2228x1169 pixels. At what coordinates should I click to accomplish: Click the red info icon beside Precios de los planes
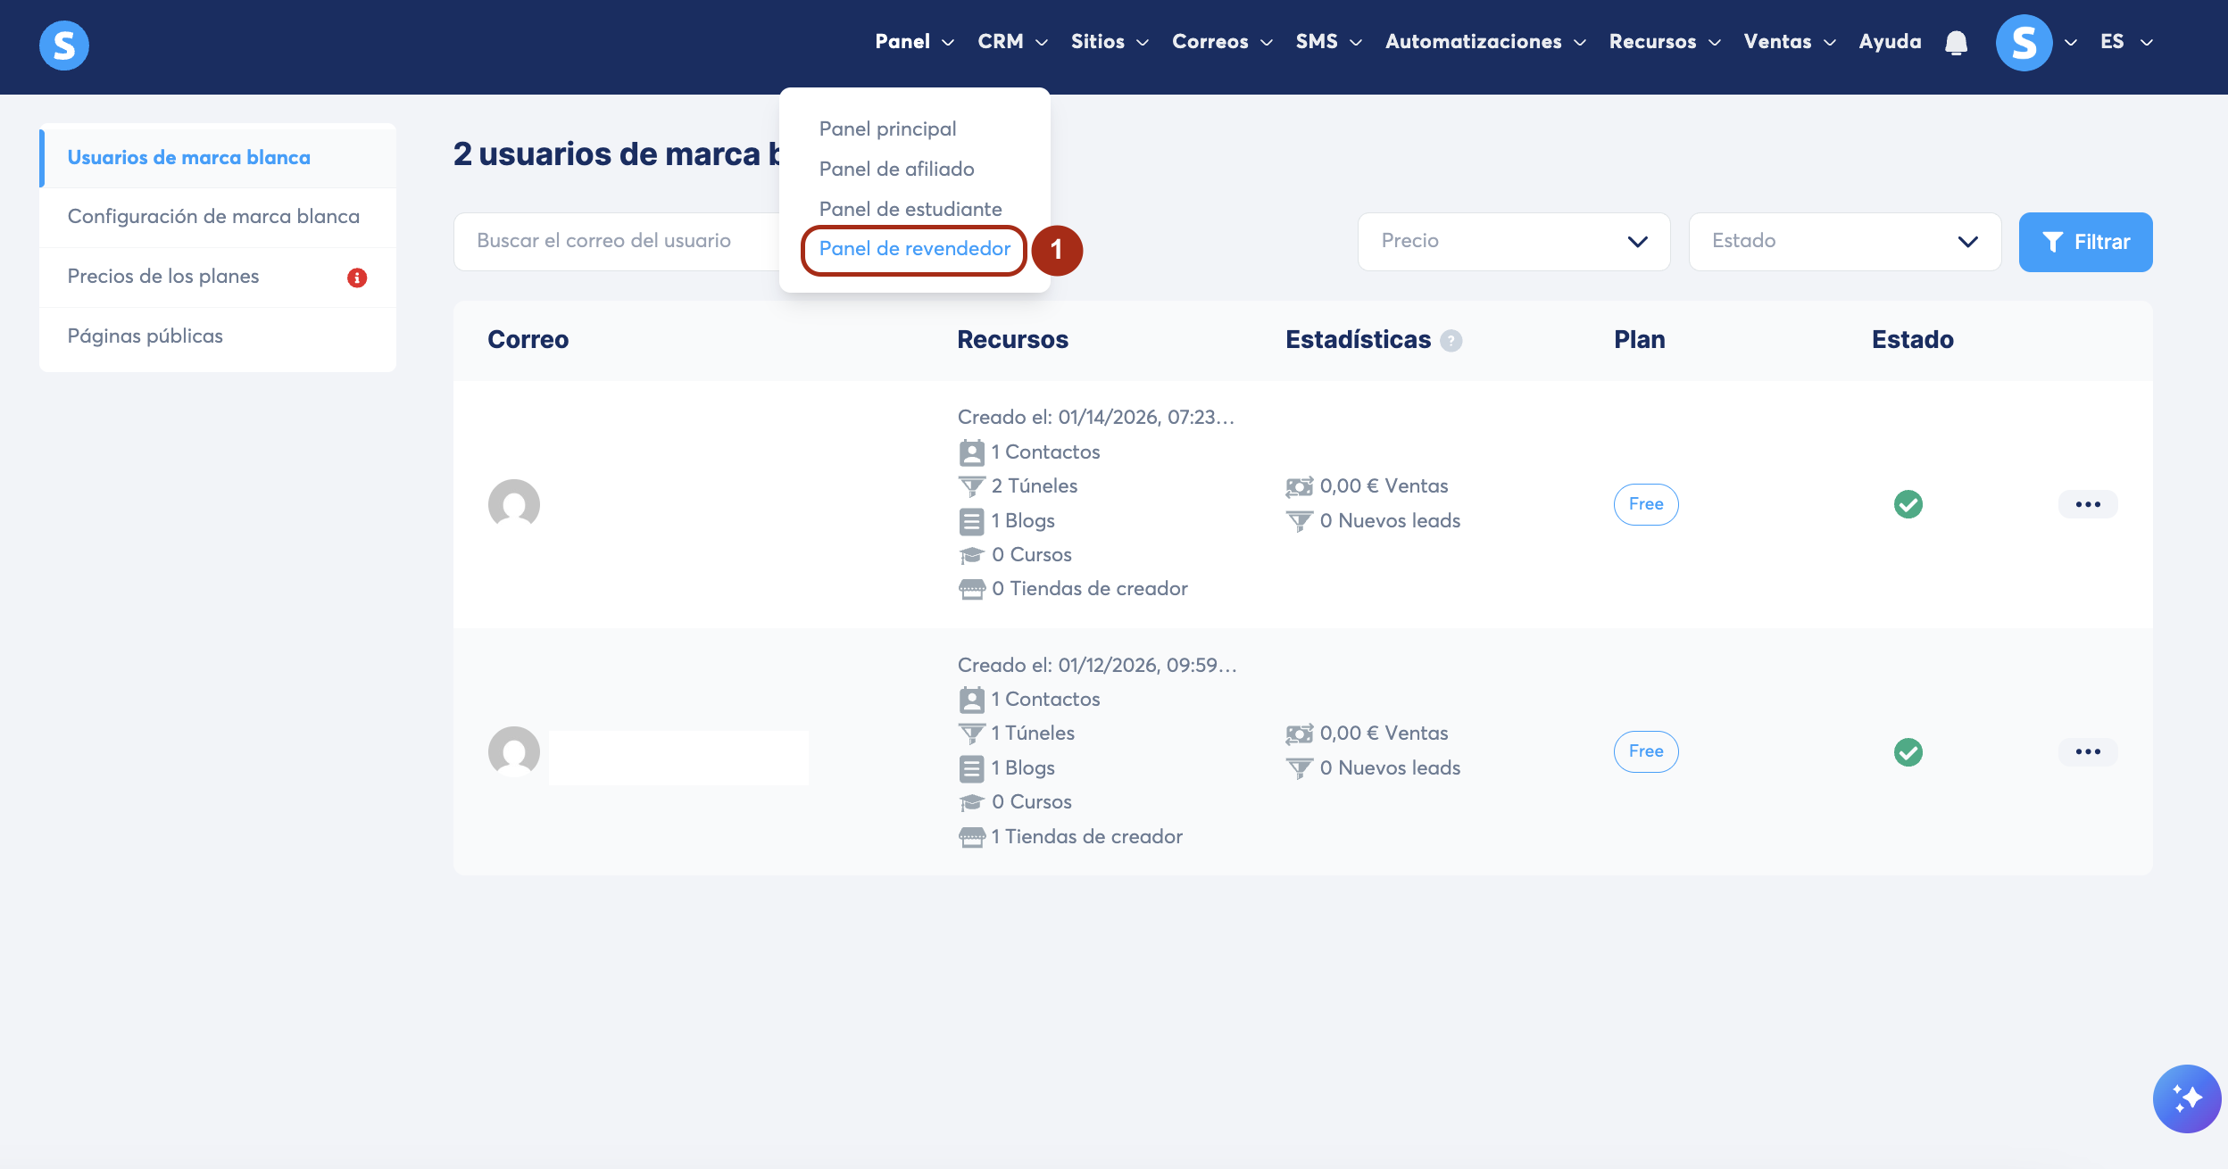click(x=357, y=278)
